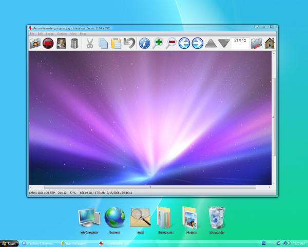
Task: Open the Options menu
Action: tap(62, 34)
